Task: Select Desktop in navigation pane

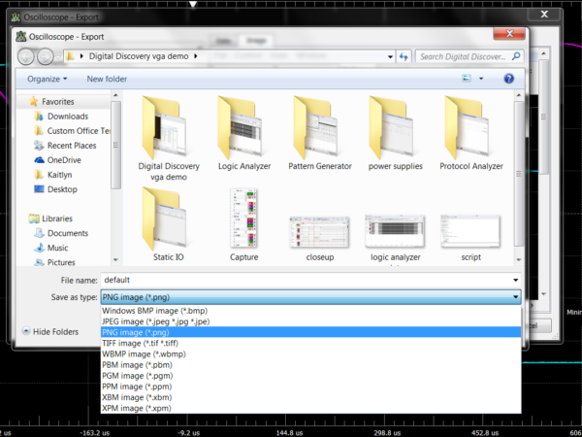Action: point(62,189)
